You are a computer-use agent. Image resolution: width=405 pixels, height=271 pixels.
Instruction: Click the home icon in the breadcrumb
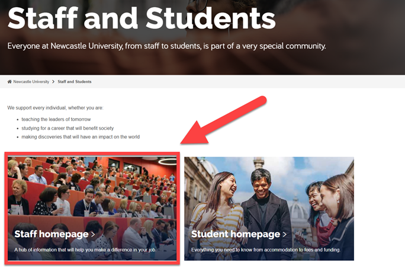(x=9, y=82)
